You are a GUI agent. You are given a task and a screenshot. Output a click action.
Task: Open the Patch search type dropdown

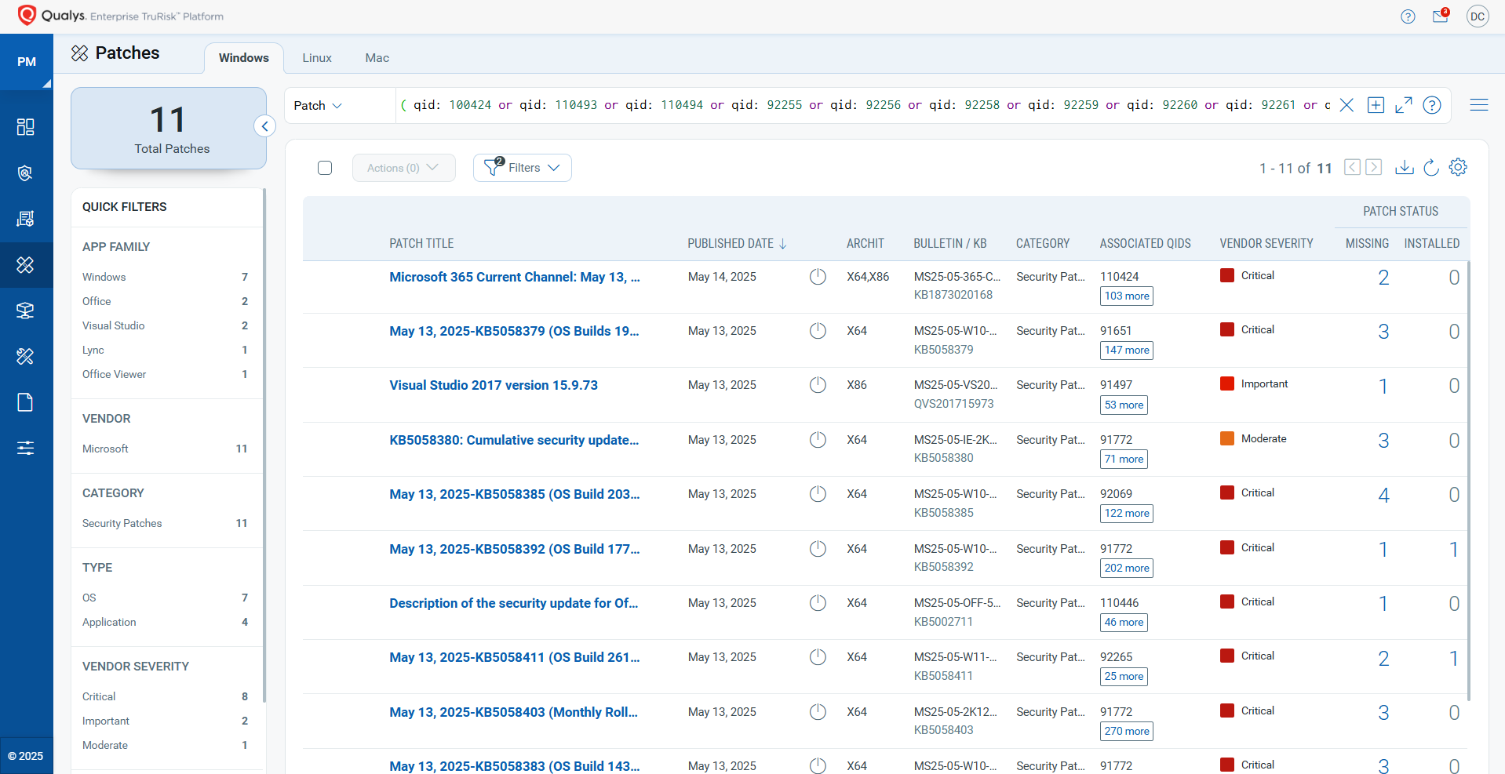click(x=318, y=105)
